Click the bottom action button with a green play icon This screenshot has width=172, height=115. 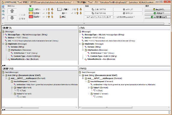pyautogui.click(x=158, y=17)
